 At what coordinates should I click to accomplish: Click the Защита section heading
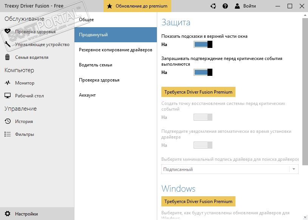(176, 22)
